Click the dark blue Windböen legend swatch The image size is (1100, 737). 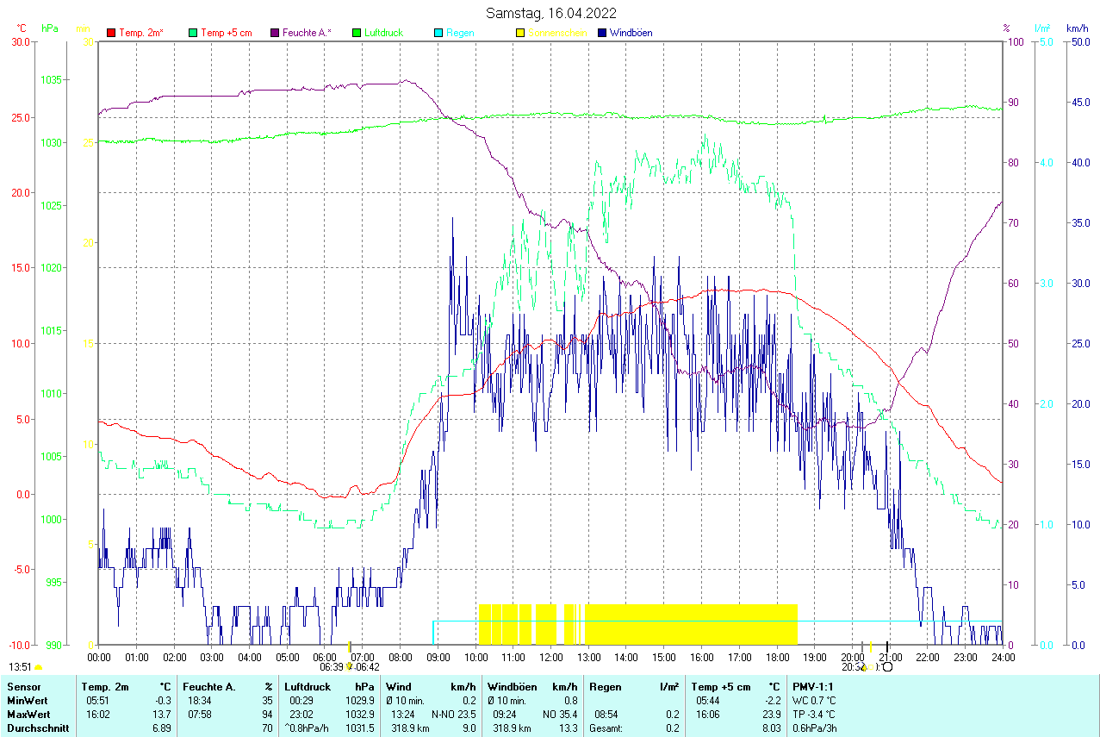coord(602,33)
